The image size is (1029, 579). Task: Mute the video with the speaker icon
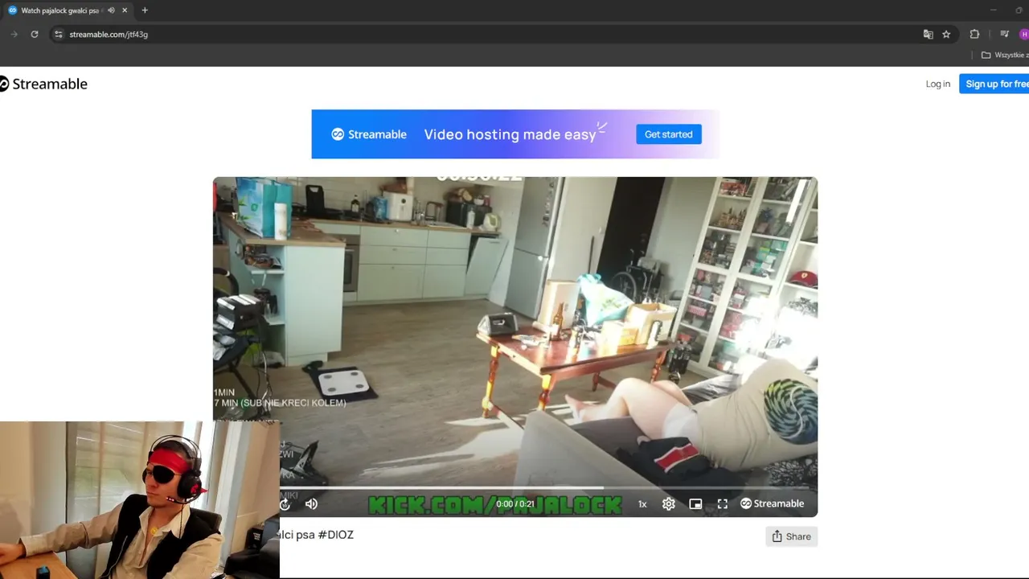point(311,504)
